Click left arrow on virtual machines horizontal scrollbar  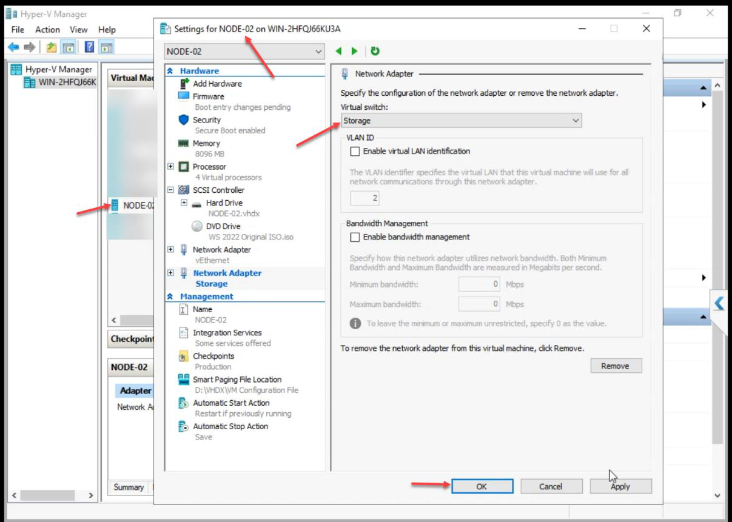[114, 320]
